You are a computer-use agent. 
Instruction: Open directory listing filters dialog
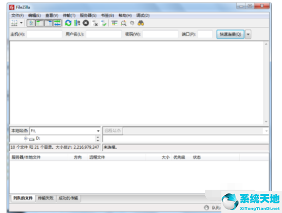[115, 23]
